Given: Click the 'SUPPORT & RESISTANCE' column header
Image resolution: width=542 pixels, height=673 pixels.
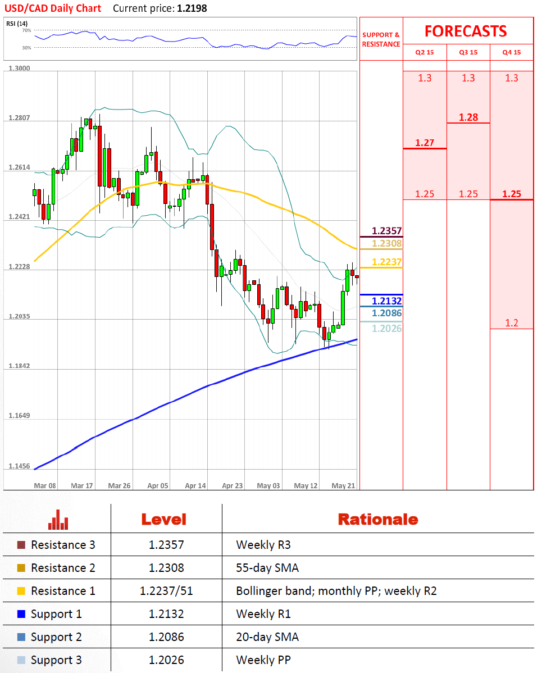Looking at the screenshot, I should coord(381,39).
